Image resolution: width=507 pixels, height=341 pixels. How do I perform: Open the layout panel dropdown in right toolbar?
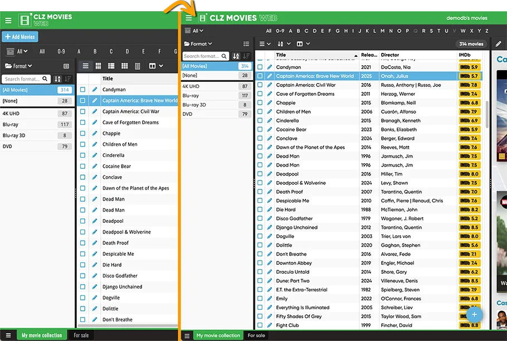(303, 44)
